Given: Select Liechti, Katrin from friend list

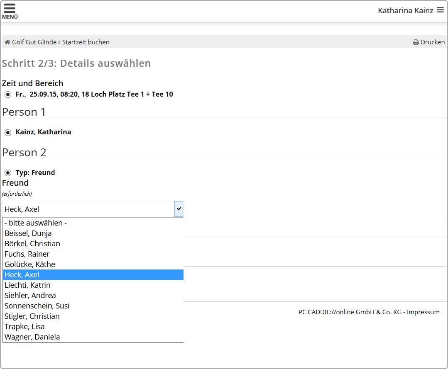Looking at the screenshot, I should click(x=27, y=285).
